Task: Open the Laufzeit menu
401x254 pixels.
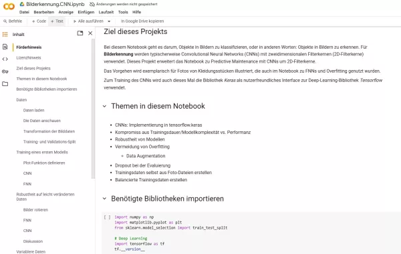Action: pos(106,12)
